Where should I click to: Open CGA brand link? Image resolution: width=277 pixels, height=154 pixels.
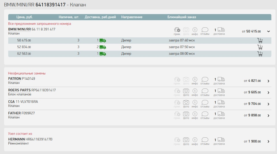point(11,102)
